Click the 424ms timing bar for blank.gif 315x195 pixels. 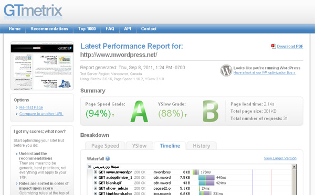click(206, 183)
